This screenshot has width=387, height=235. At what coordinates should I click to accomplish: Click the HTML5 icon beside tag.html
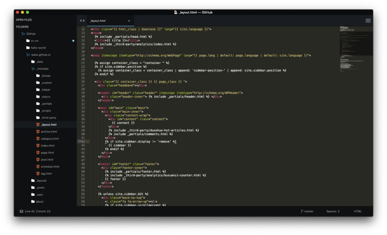point(38,174)
